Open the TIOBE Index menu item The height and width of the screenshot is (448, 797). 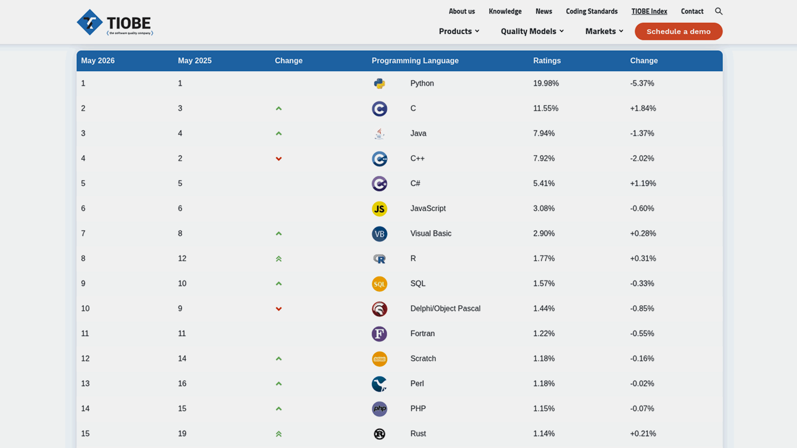(649, 11)
